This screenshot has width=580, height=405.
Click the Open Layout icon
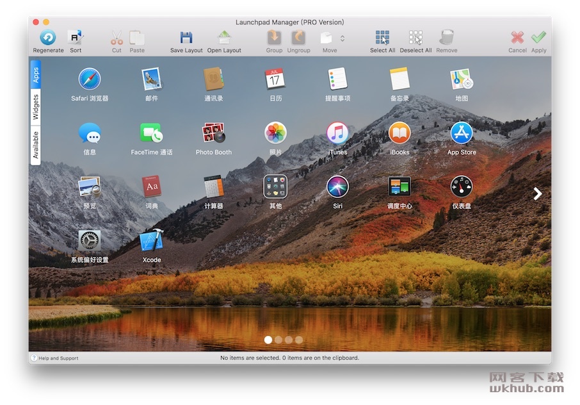(224, 38)
